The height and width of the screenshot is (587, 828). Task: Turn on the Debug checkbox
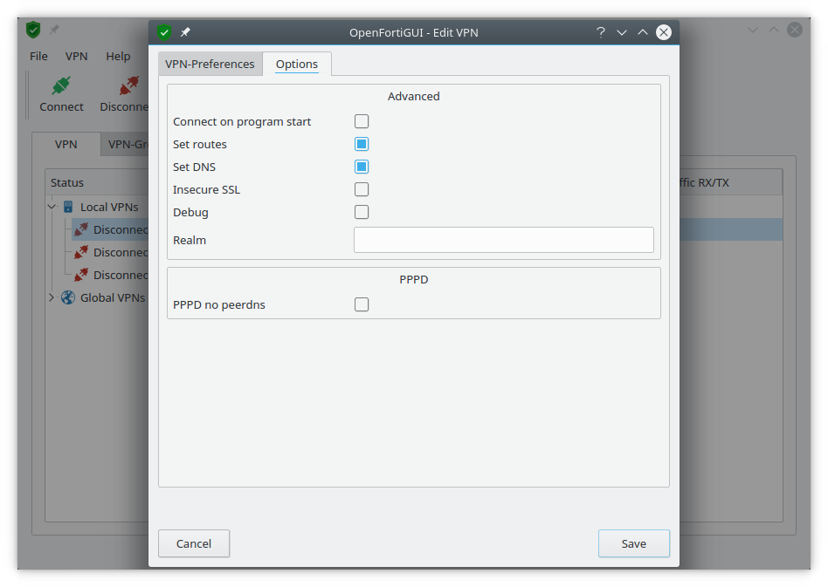tap(362, 212)
